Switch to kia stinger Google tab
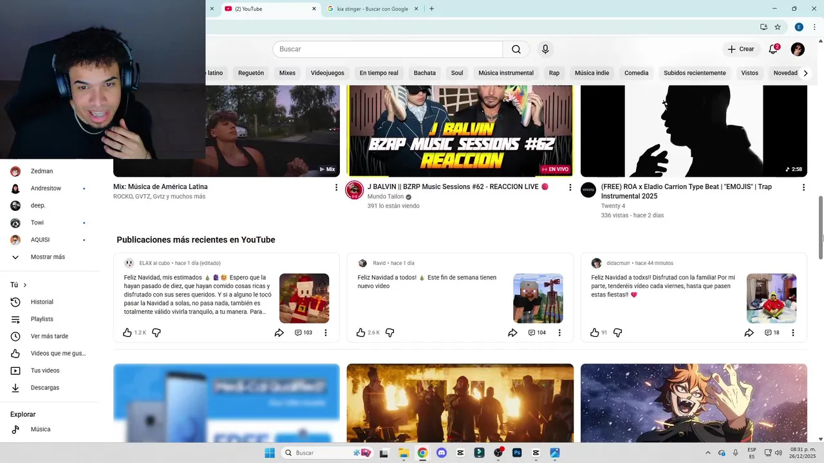The height and width of the screenshot is (463, 824). (x=373, y=9)
